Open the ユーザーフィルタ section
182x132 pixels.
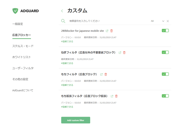(23, 68)
